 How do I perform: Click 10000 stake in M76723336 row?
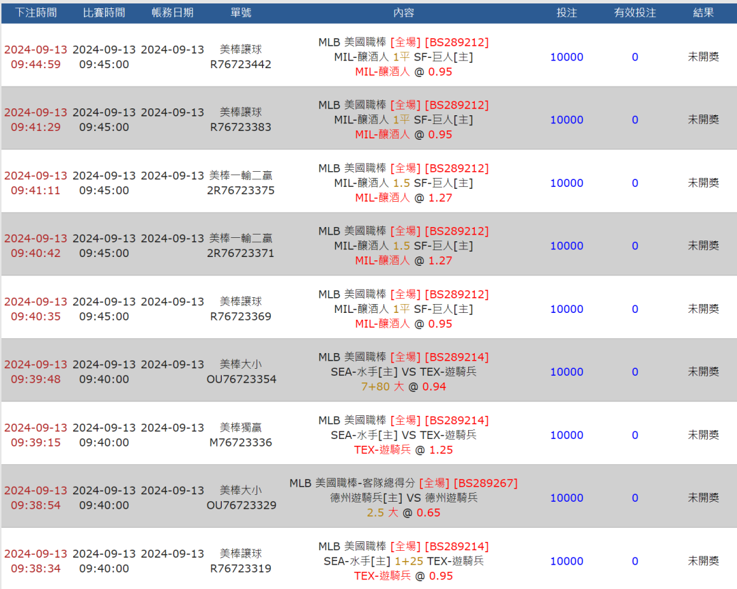[x=566, y=436]
